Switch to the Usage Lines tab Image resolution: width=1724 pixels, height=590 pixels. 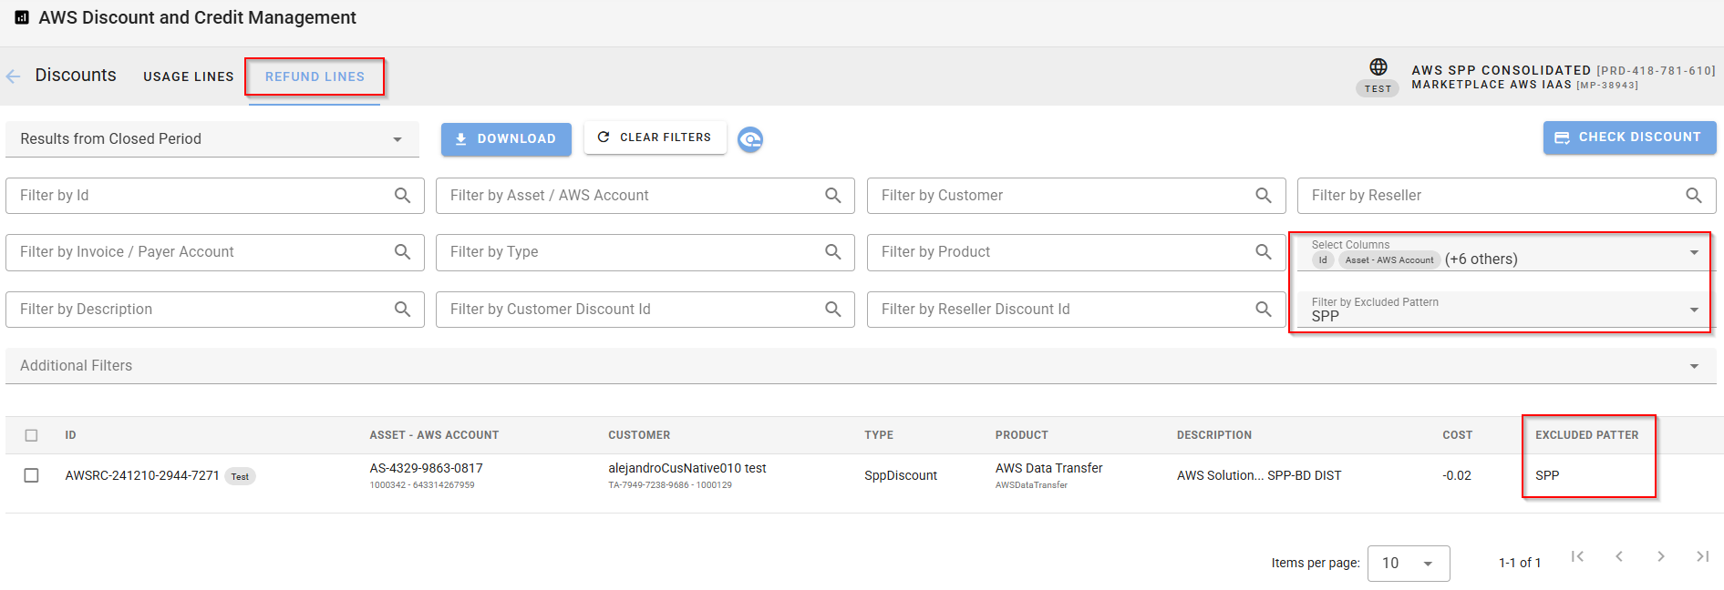pyautogui.click(x=188, y=76)
